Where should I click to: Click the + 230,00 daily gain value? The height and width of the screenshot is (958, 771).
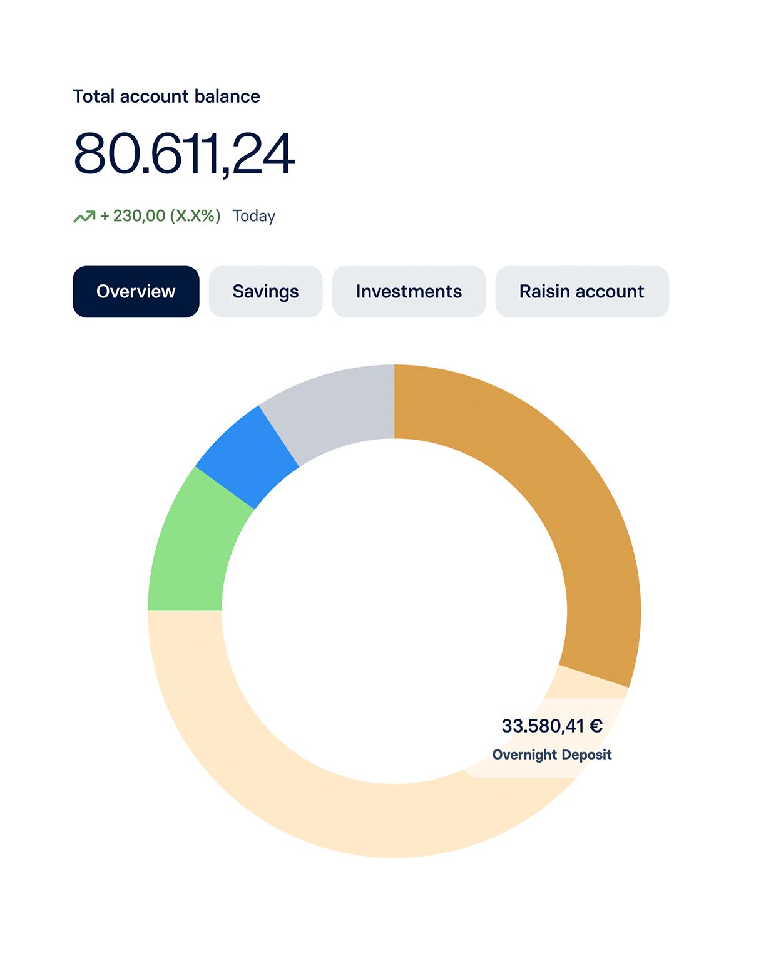[x=133, y=216]
